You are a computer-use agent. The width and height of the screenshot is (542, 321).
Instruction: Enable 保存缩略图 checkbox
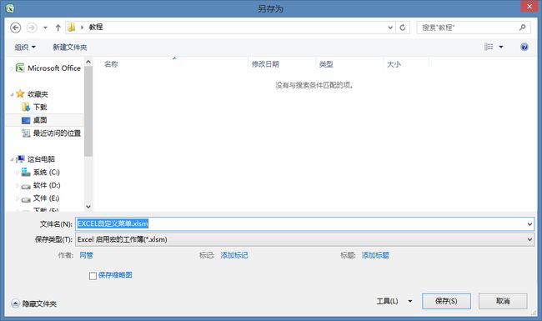coord(93,276)
